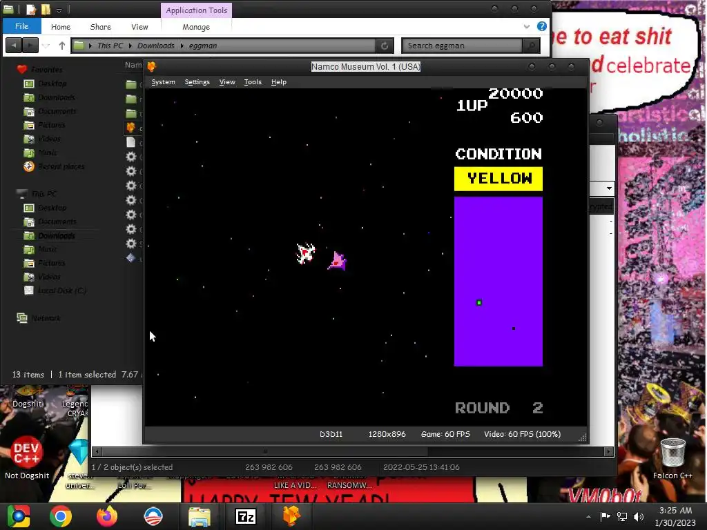Viewport: 707px width, 530px height.
Task: Select Favorites in the navigation pane
Action: pyautogui.click(x=46, y=70)
